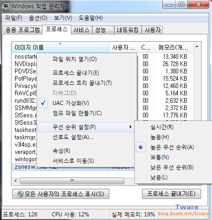This screenshot has width=212, height=220.
Task: Switch to the 응용 프로그램 tab
Action: [22, 30]
